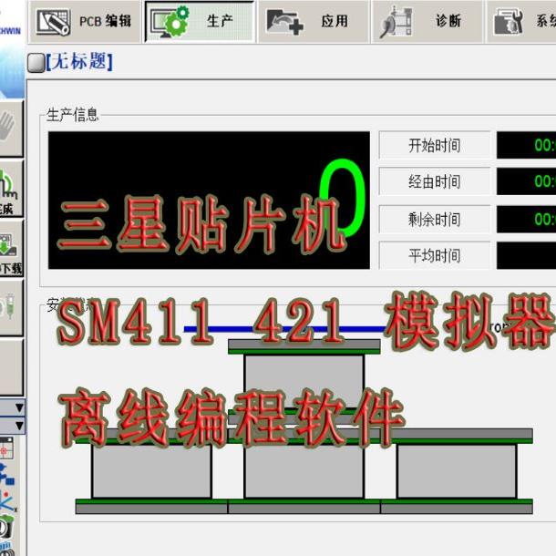This screenshot has width=556, height=556.
Task: Open the 系统 tab with toolbox icon
Action: [521, 21]
